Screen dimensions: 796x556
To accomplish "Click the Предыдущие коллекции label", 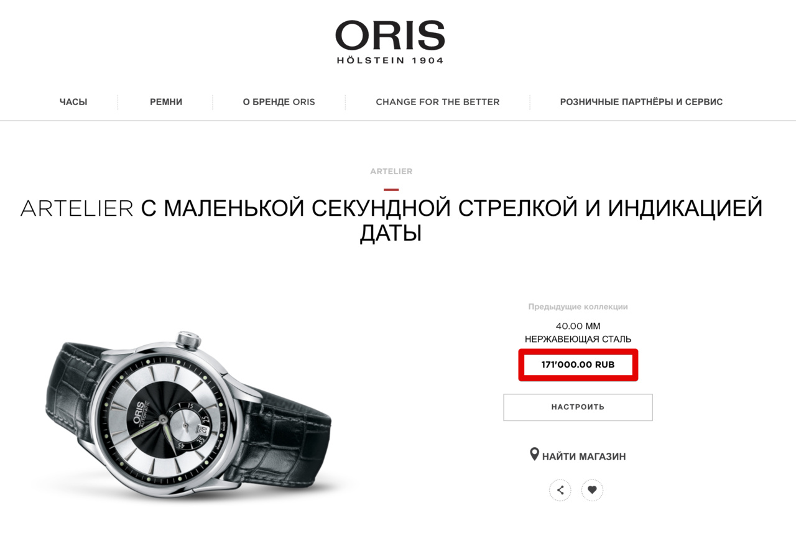I will (x=578, y=307).
